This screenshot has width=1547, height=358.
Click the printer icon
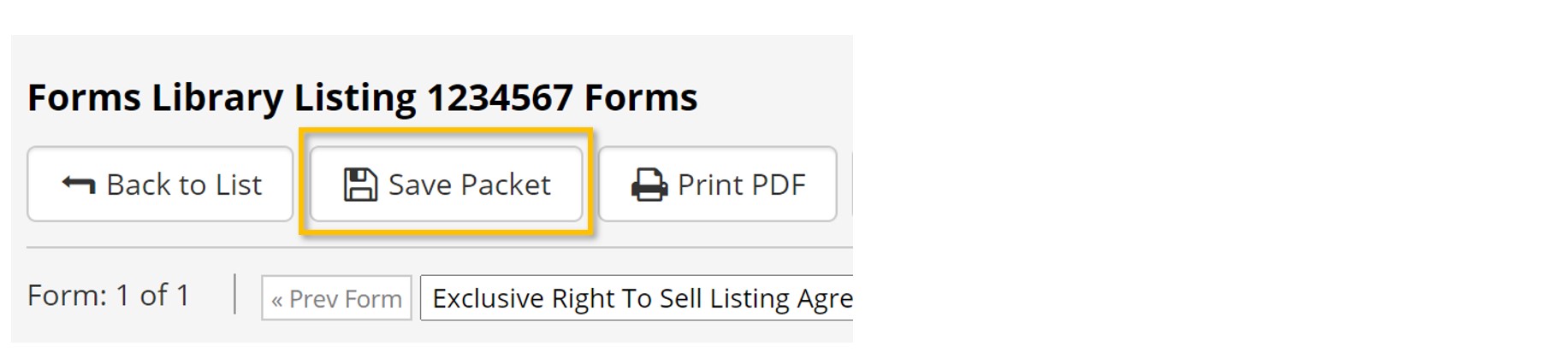click(649, 185)
